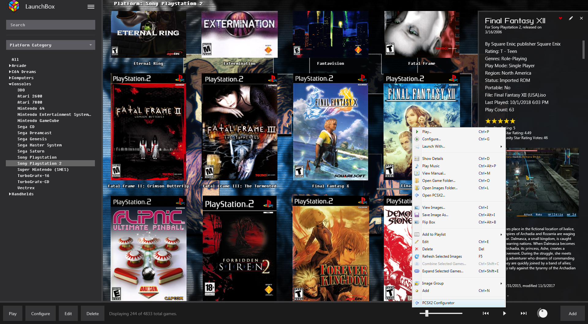
Task: Close the Final Fantasy XII details panel
Action: [581, 18]
